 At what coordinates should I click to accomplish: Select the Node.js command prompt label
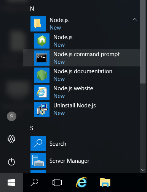click(86, 54)
